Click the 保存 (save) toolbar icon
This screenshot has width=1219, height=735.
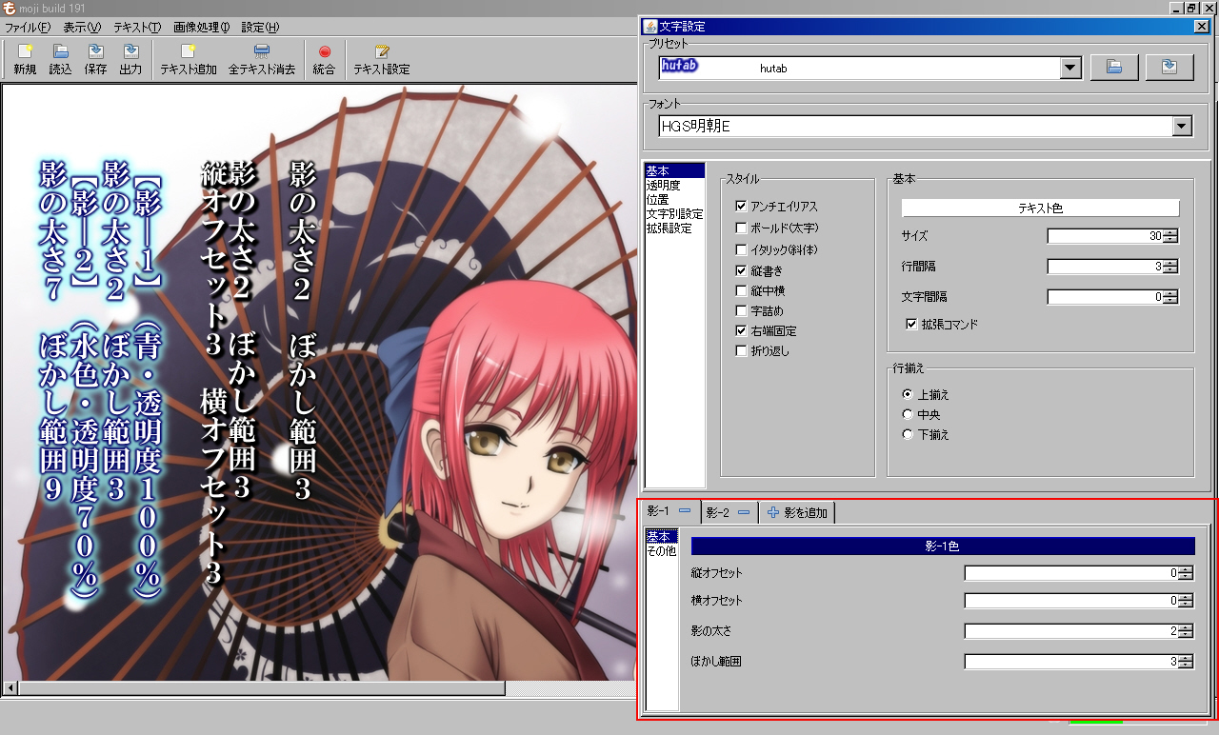(x=95, y=60)
